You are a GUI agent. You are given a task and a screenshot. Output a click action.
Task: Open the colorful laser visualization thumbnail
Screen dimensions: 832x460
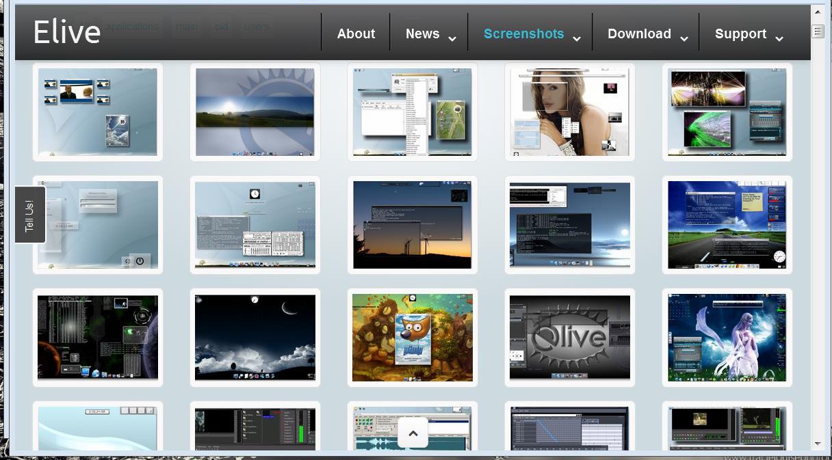tap(727, 112)
